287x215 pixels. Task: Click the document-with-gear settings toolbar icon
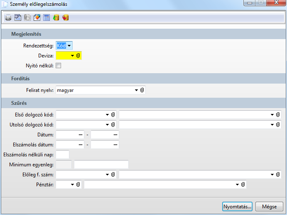[x=18, y=17]
